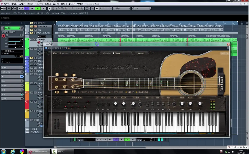Open the Settings tab in Ample Guitar
The height and width of the screenshot is (154, 249).
pos(90,53)
